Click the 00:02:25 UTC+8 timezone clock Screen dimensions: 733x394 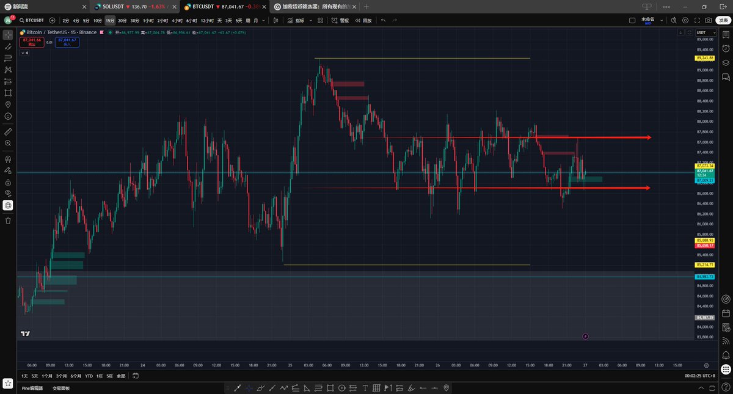[699, 376]
